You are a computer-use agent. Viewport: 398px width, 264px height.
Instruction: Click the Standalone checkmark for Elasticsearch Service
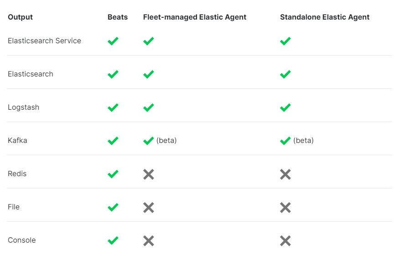point(285,41)
